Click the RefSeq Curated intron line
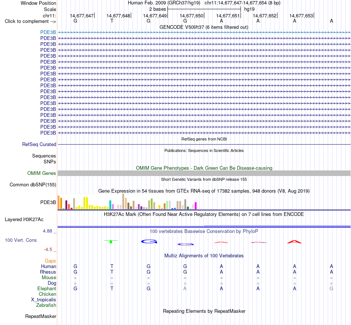Screen dimensions: 351x325 click(204, 145)
